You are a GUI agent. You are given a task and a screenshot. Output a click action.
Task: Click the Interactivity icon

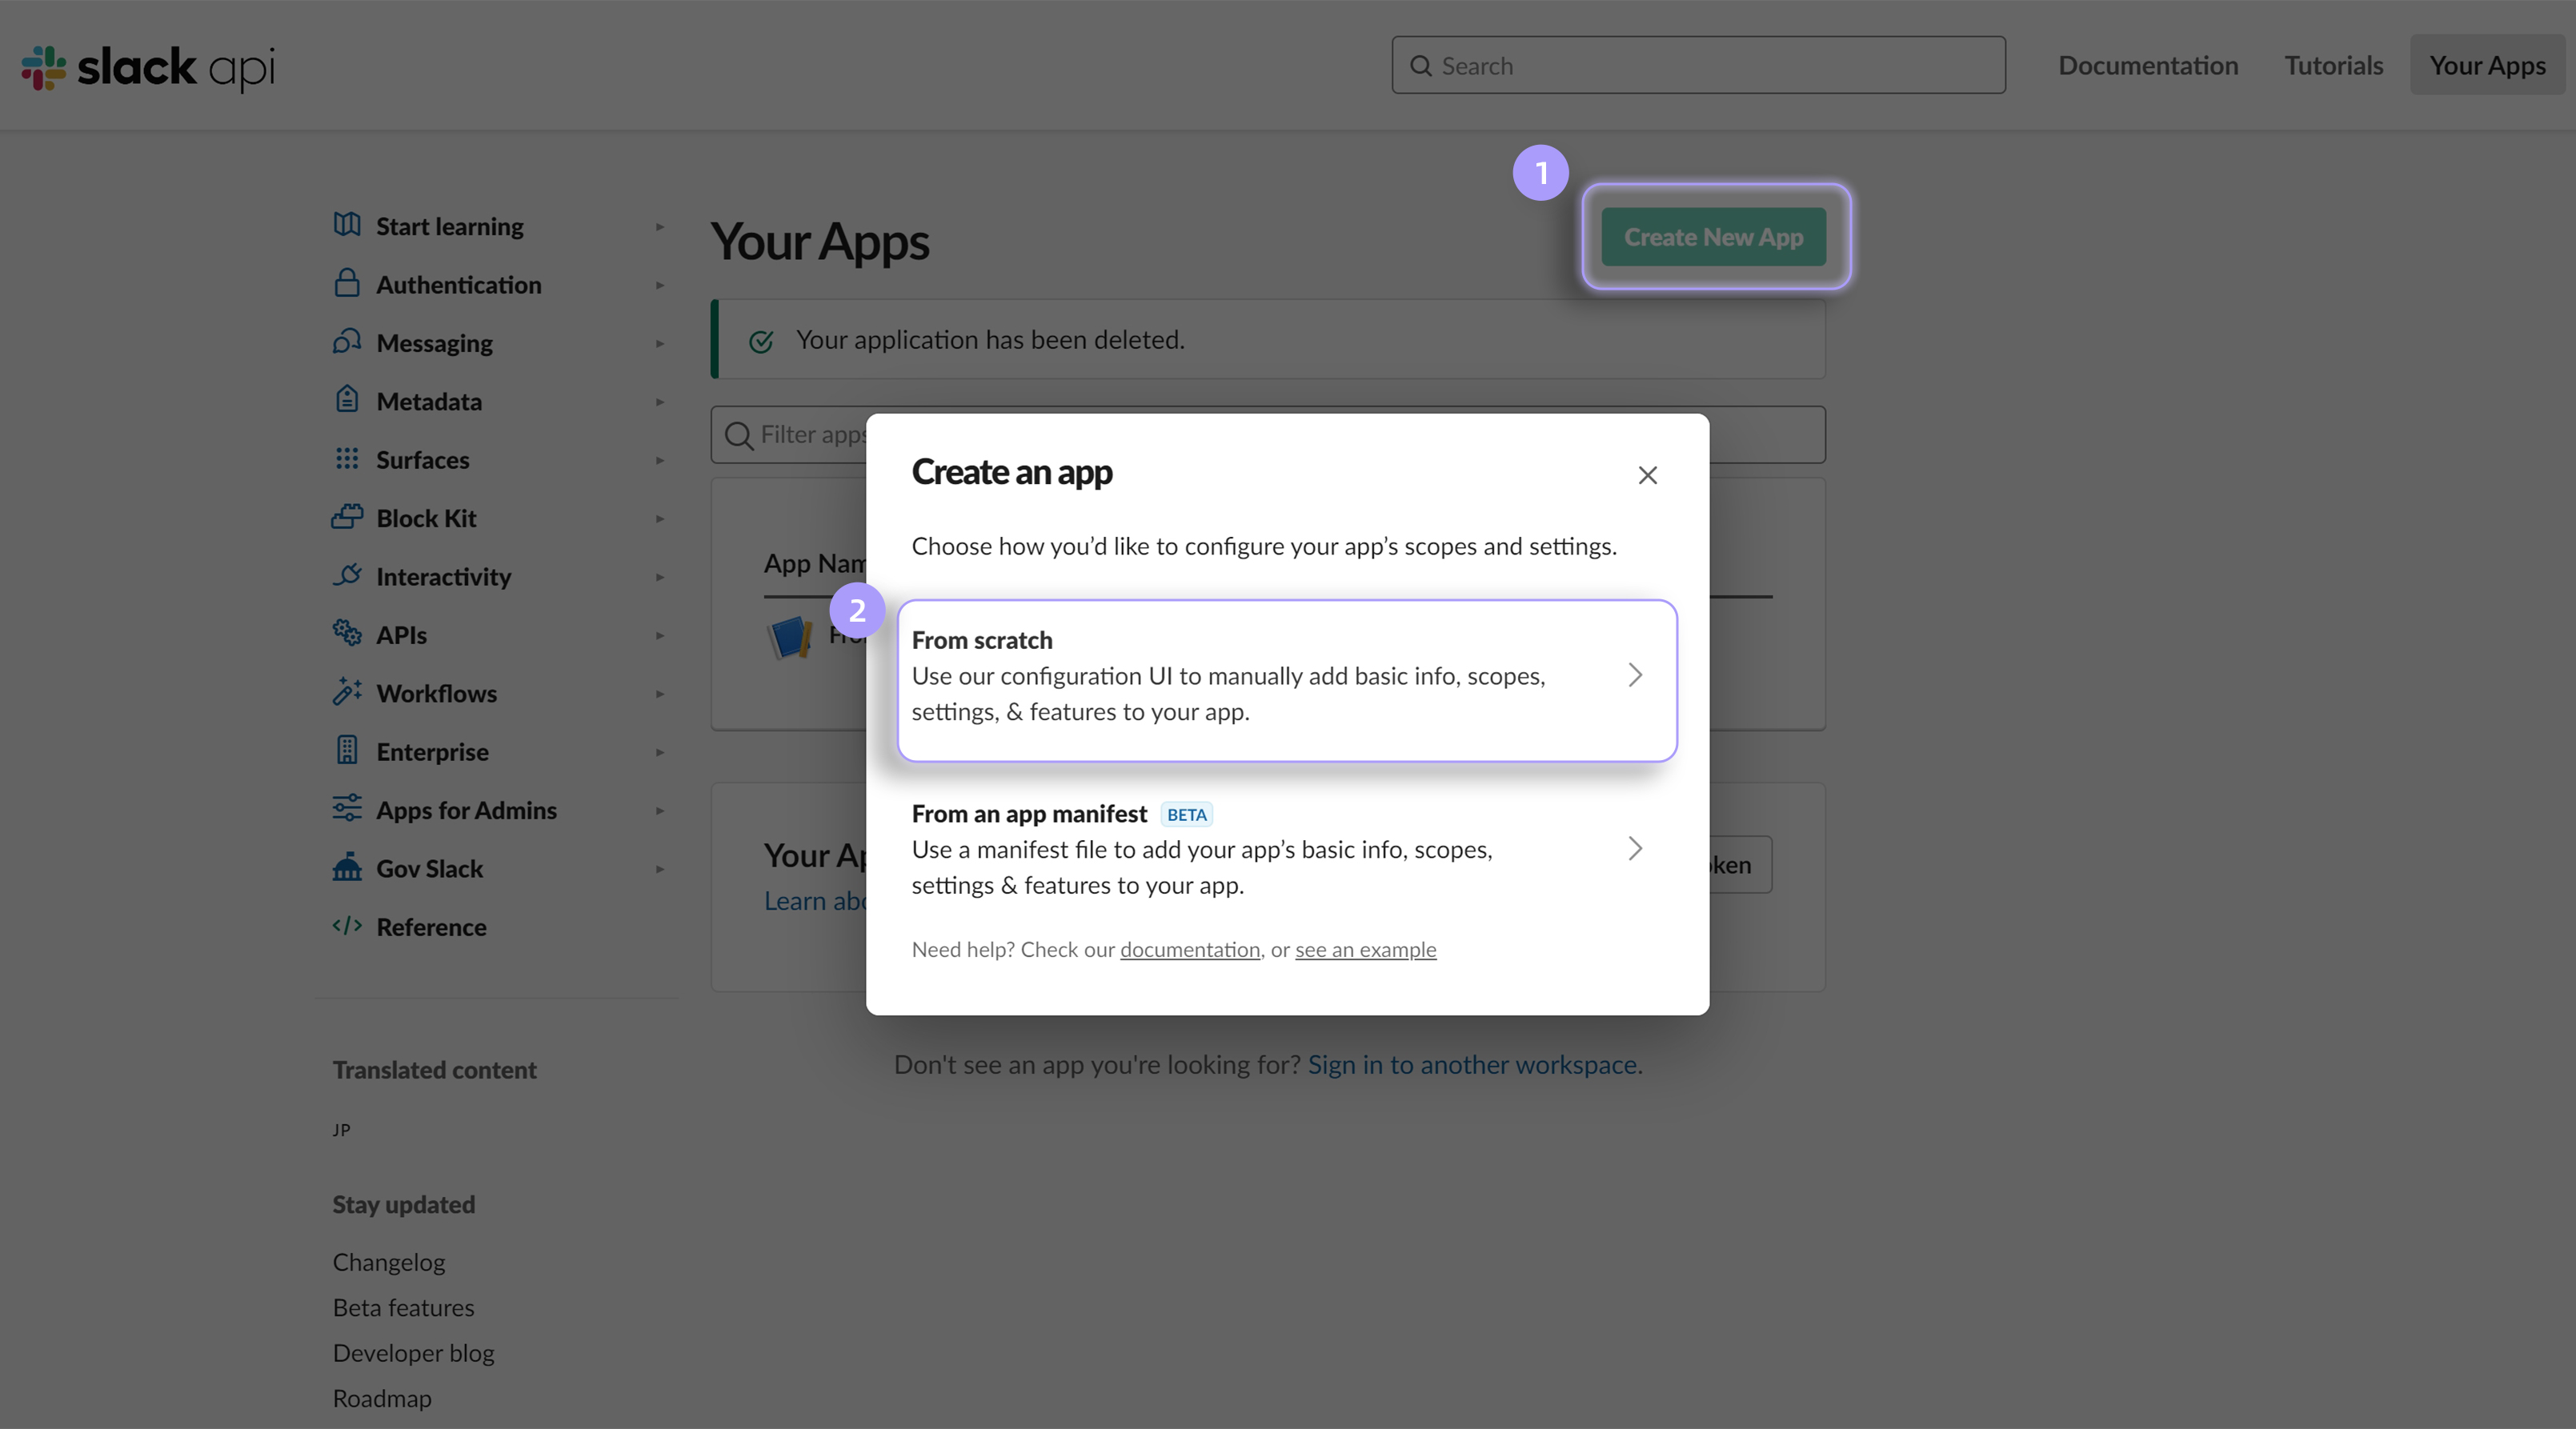[x=347, y=575]
